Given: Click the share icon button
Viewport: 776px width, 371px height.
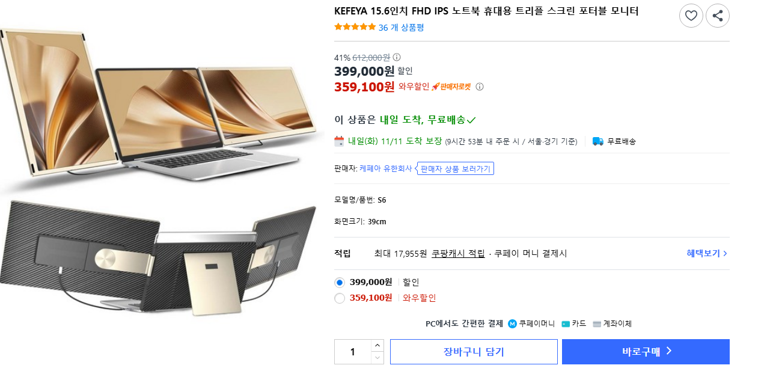Looking at the screenshot, I should (718, 16).
